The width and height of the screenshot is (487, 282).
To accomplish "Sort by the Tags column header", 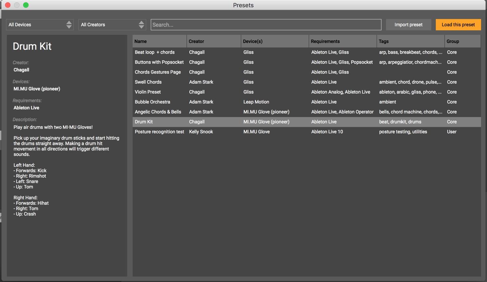I will 410,41.
